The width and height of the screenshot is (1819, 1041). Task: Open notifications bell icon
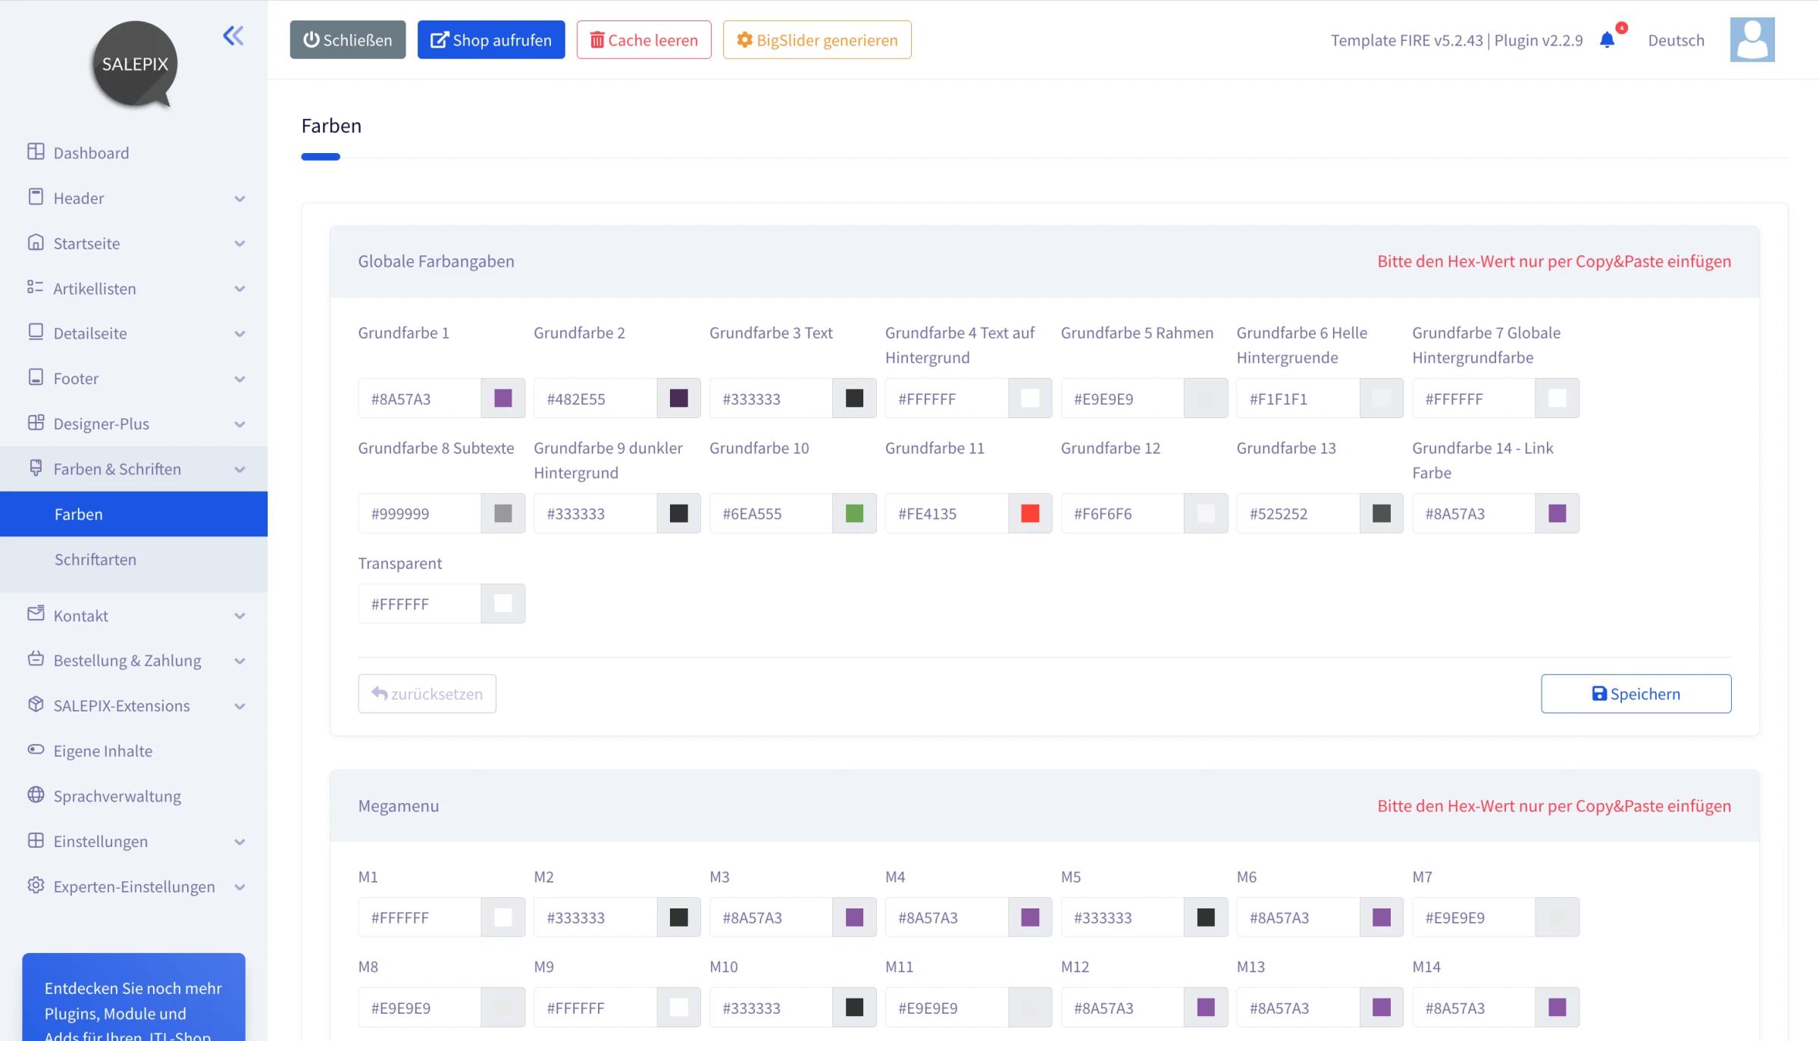point(1607,40)
